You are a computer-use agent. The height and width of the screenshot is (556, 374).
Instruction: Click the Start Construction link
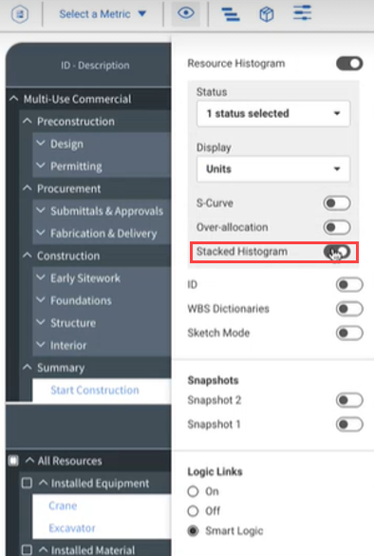(95, 390)
